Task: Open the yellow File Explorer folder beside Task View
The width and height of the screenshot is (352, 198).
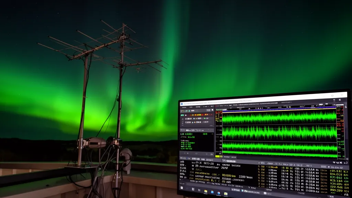Action: point(206,191)
